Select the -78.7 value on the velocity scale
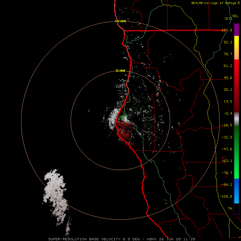The image size is (241, 241). coord(227,173)
